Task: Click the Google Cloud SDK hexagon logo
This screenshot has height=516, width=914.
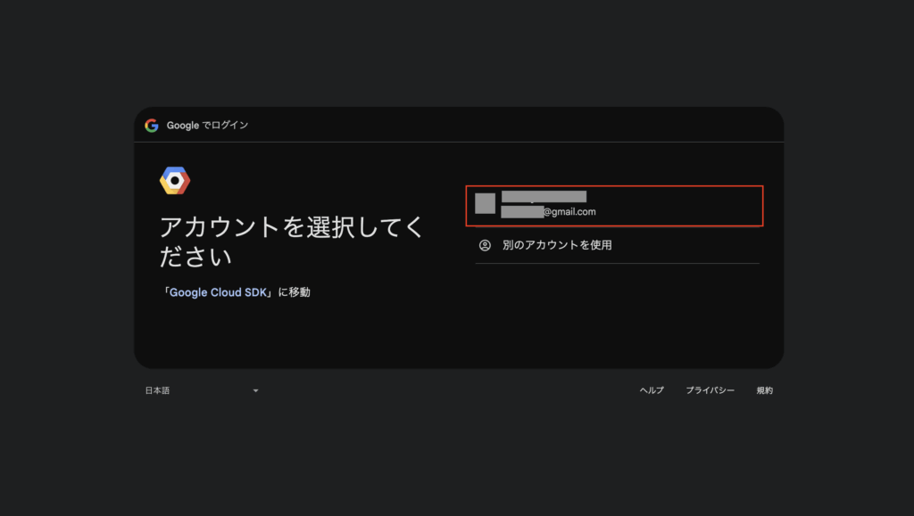Action: [175, 181]
